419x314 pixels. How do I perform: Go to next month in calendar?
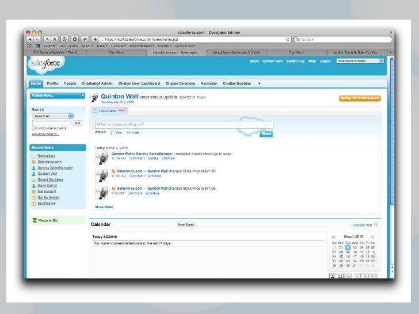pyautogui.click(x=372, y=237)
